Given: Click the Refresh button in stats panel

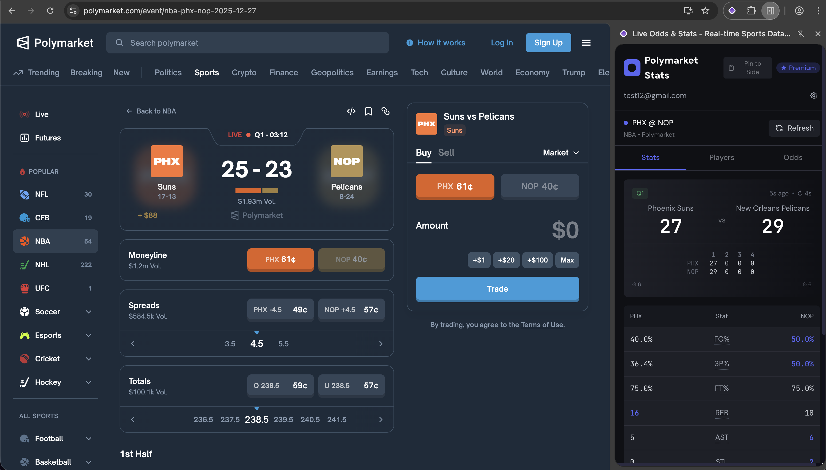Looking at the screenshot, I should (794, 128).
